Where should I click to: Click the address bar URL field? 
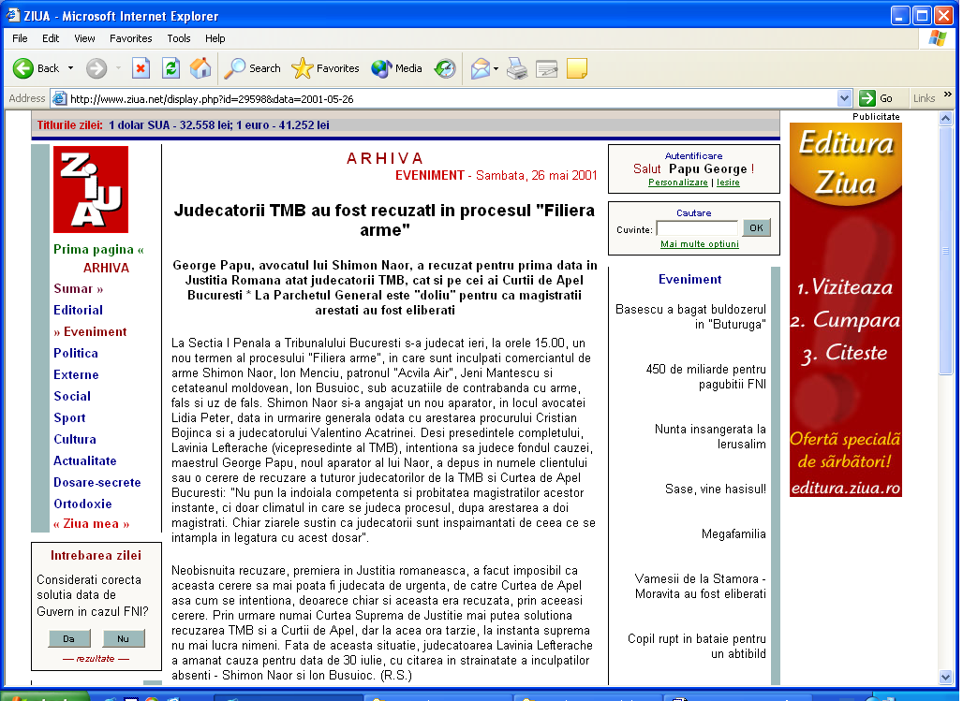pyautogui.click(x=452, y=98)
